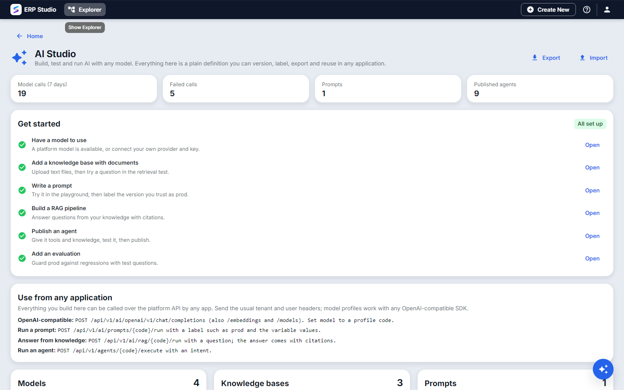The height and width of the screenshot is (390, 624).
Task: Open the Models card
Action: (x=109, y=380)
